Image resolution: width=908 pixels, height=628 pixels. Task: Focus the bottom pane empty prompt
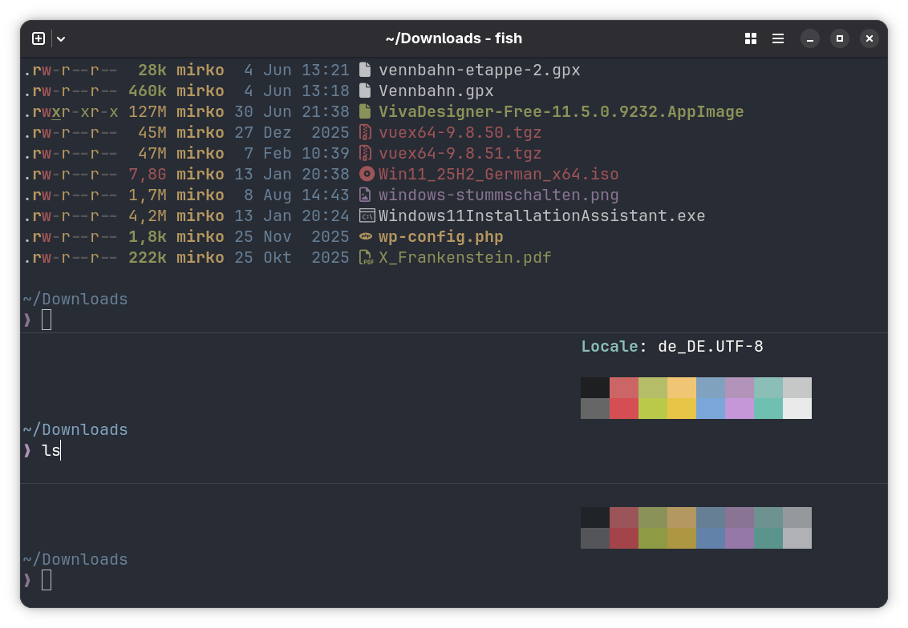[x=47, y=580]
